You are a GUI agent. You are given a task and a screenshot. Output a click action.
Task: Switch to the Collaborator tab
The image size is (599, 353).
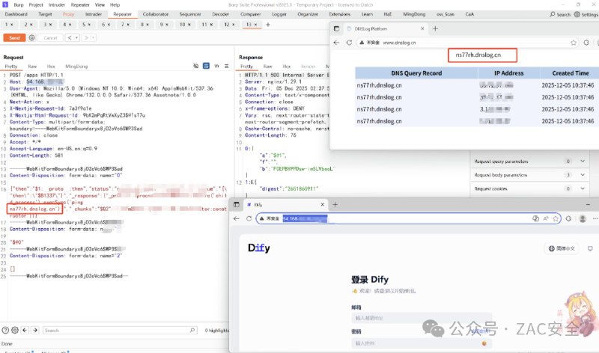[x=156, y=14]
